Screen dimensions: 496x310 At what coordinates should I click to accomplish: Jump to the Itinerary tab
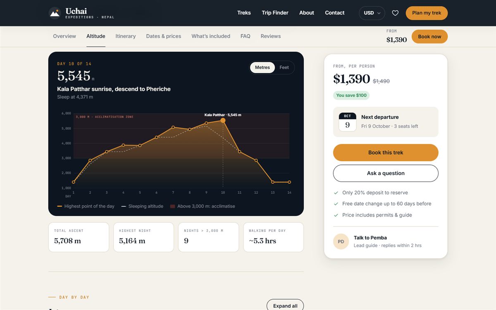click(126, 36)
